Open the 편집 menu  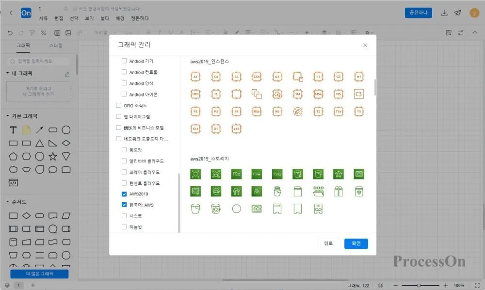59,18
